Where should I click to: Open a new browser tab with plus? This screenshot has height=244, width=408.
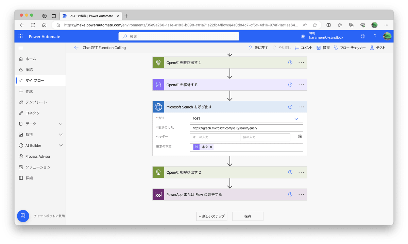126,16
